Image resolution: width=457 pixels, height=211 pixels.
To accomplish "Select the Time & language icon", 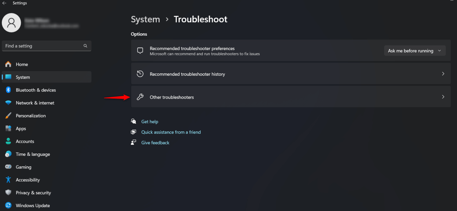I will 8,154.
